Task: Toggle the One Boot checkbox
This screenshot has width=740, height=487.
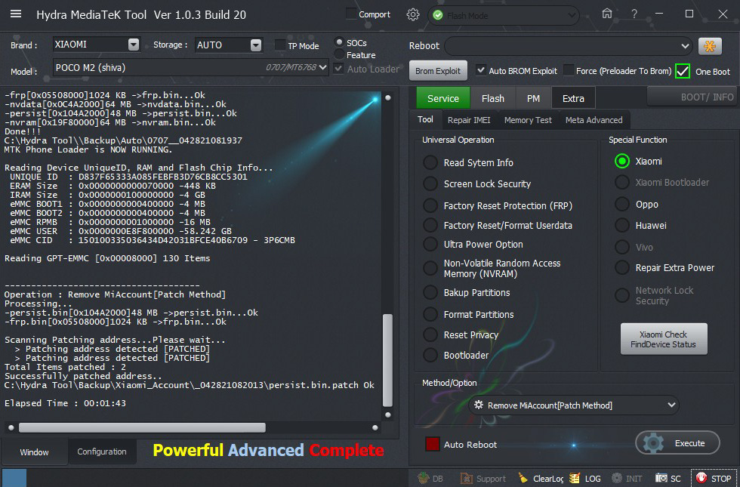Action: [683, 71]
